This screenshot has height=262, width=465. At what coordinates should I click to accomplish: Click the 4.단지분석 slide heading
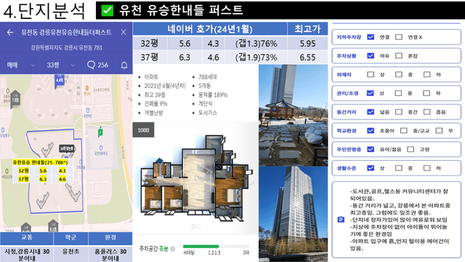point(44,11)
